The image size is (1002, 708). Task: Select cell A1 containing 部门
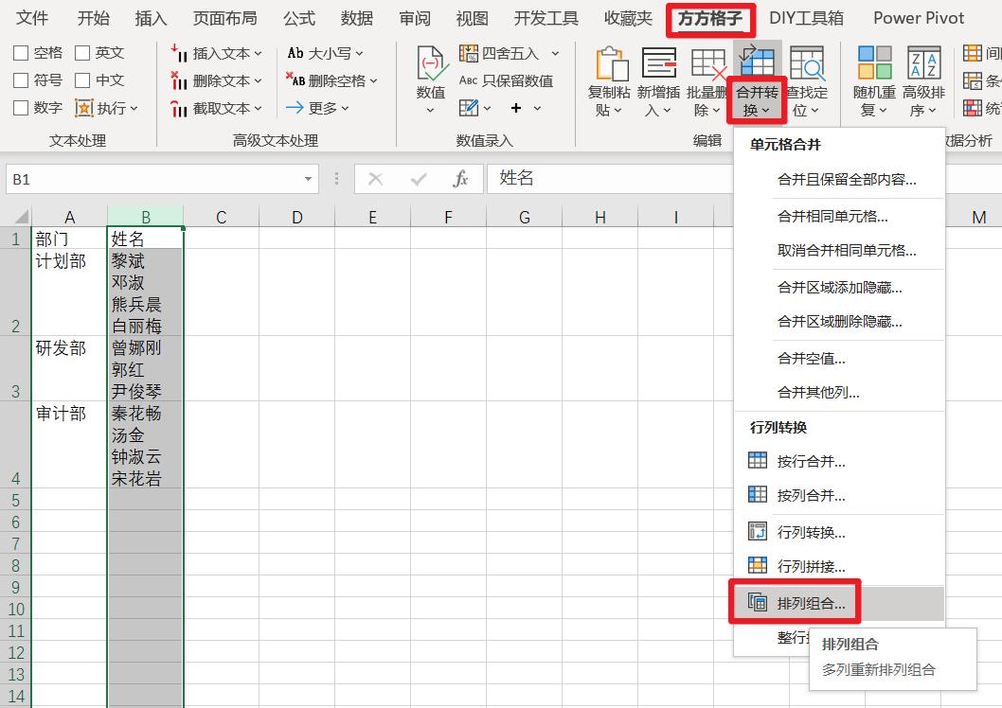coord(69,239)
